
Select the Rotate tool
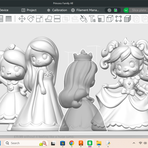click(x=31, y=19)
